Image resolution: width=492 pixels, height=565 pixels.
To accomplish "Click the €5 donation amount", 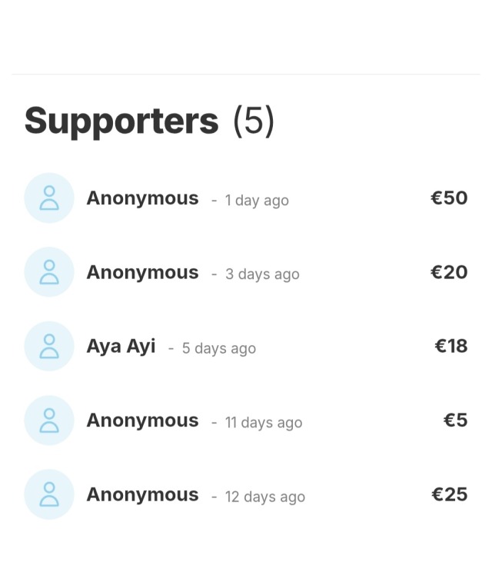I will [456, 420].
